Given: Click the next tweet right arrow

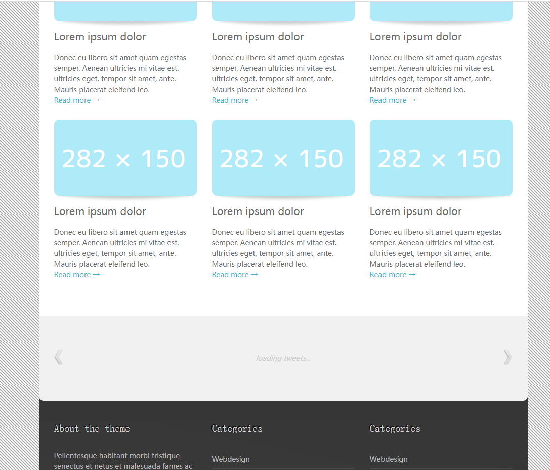Looking at the screenshot, I should (x=507, y=357).
